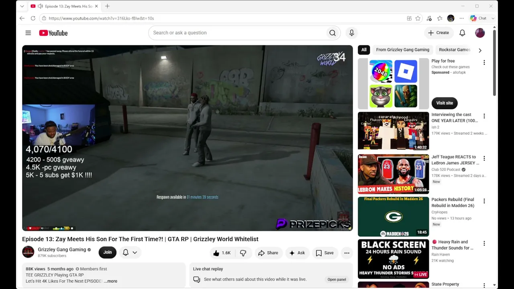The width and height of the screenshot is (514, 289).
Task: Ask about this video
Action: pyautogui.click(x=297, y=253)
